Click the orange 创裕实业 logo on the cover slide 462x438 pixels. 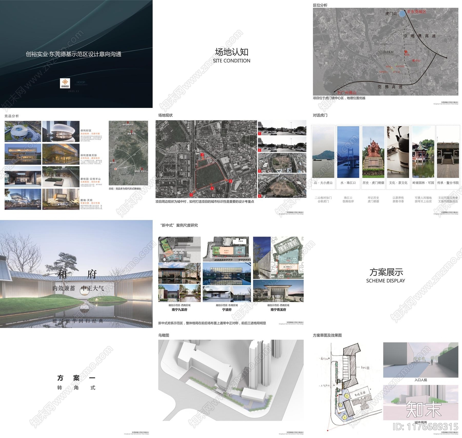[65, 83]
